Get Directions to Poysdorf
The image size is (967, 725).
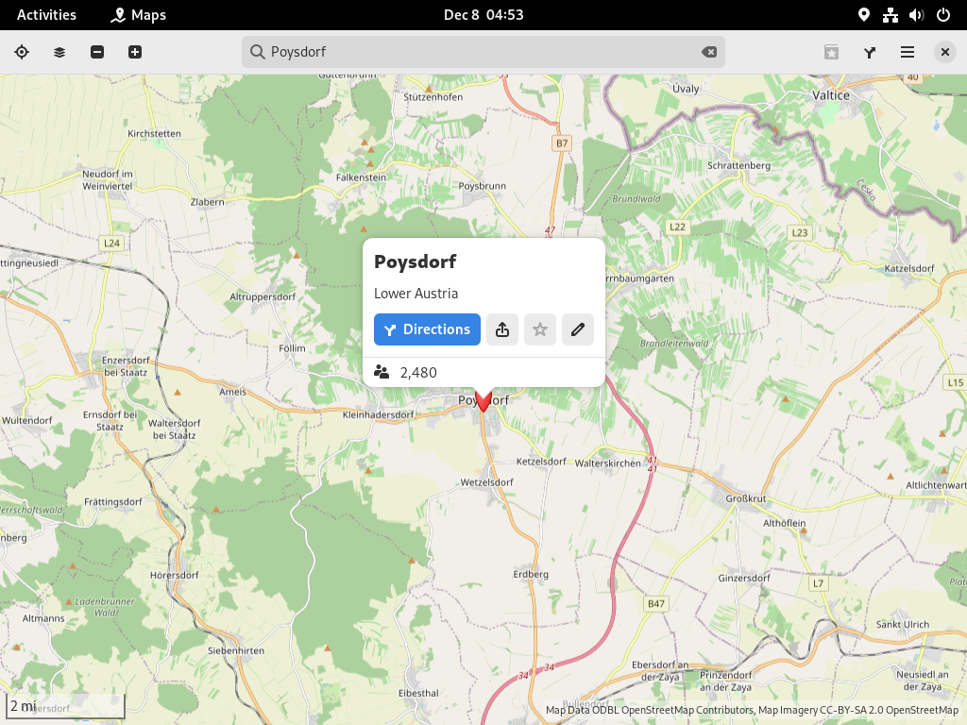[427, 329]
